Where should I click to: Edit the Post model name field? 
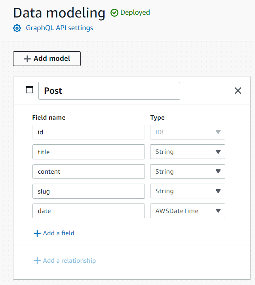109,91
